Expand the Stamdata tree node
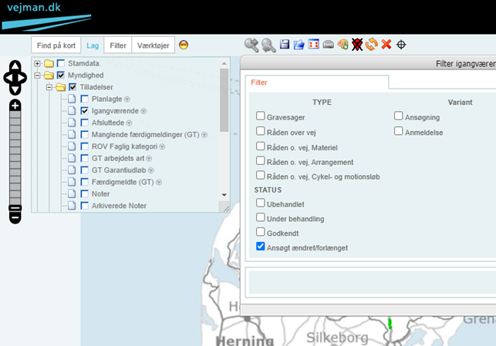This screenshot has height=346, width=496. tap(37, 62)
